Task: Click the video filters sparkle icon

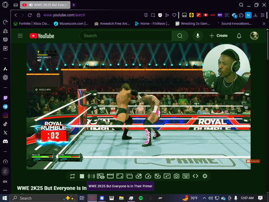Action: [167, 176]
